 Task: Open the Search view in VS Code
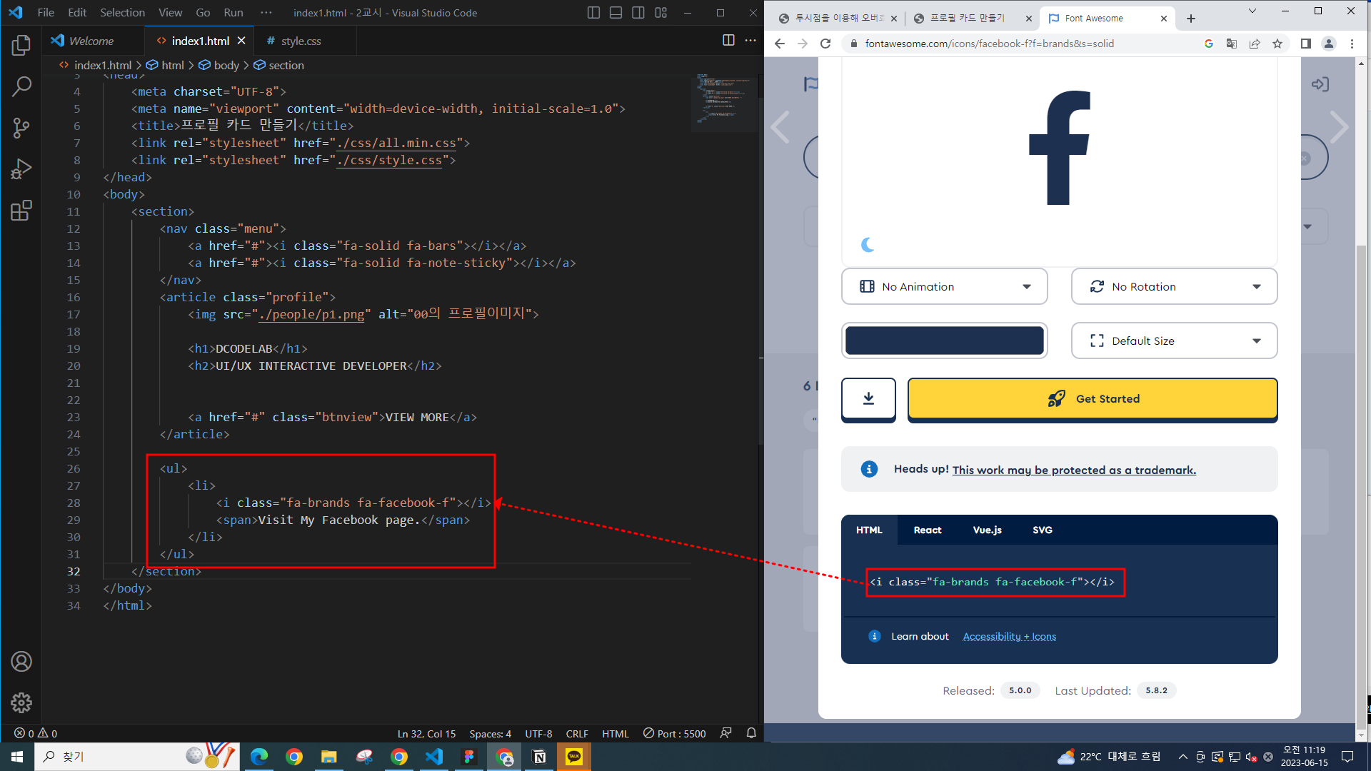click(x=21, y=87)
